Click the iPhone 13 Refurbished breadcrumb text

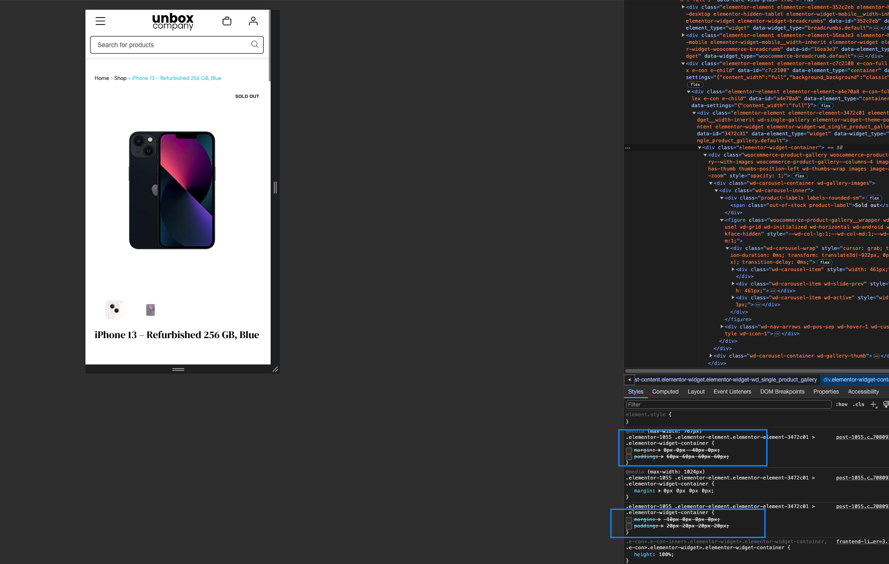[176, 78]
